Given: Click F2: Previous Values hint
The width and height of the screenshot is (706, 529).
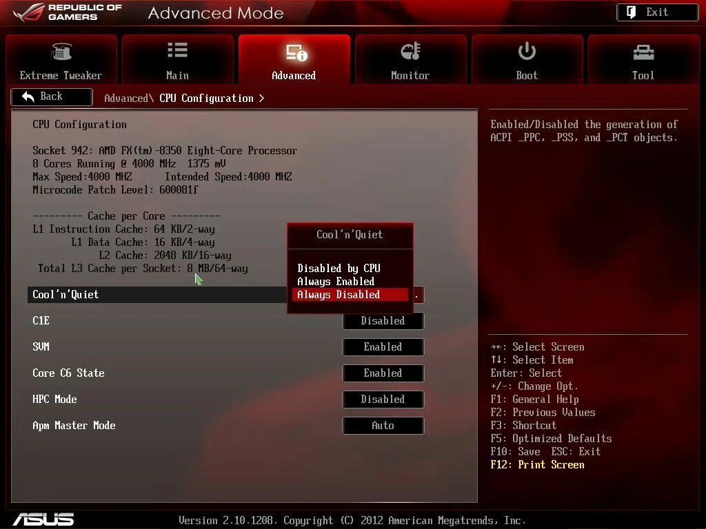Looking at the screenshot, I should (543, 413).
